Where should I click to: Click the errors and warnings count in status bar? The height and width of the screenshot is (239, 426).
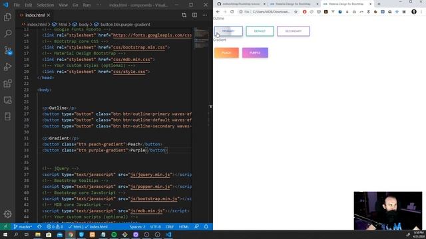[55, 227]
